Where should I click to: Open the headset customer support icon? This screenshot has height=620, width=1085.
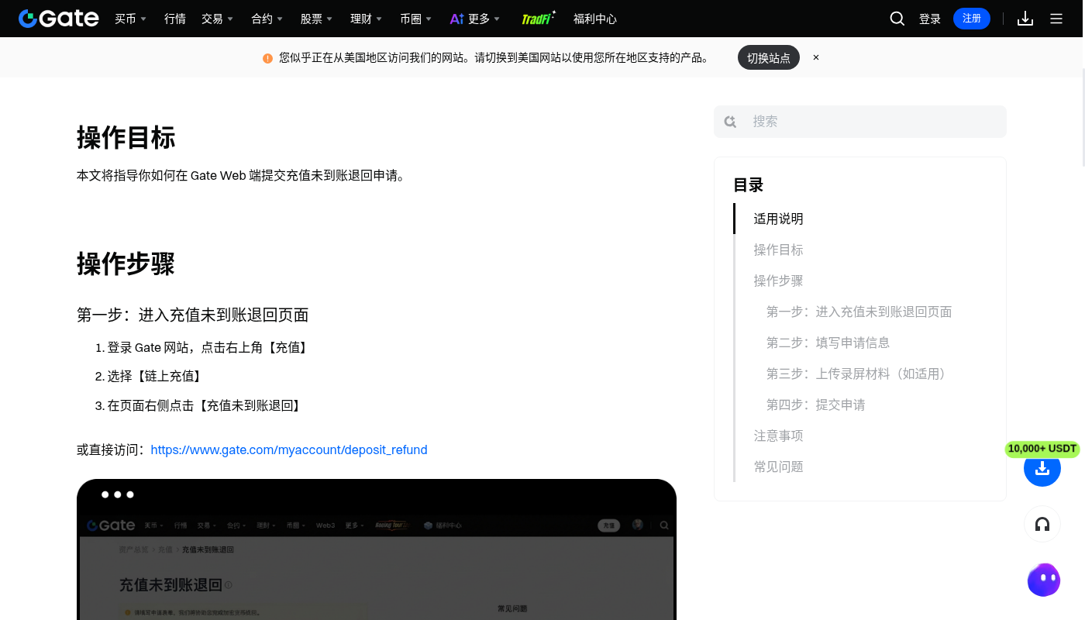(x=1042, y=525)
